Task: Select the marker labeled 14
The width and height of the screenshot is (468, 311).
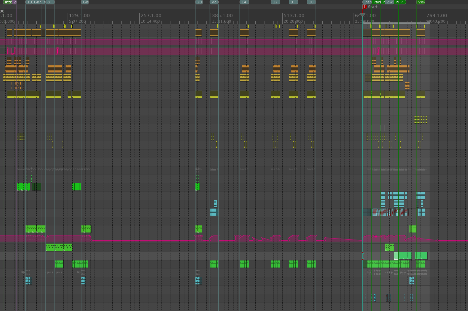Action: pyautogui.click(x=244, y=2)
